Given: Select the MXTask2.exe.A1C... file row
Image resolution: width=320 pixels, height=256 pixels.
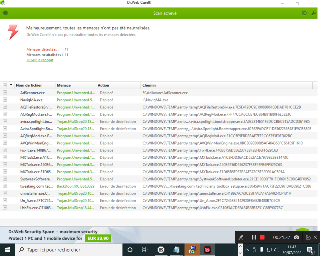Looking at the screenshot, I should click(x=159, y=157).
